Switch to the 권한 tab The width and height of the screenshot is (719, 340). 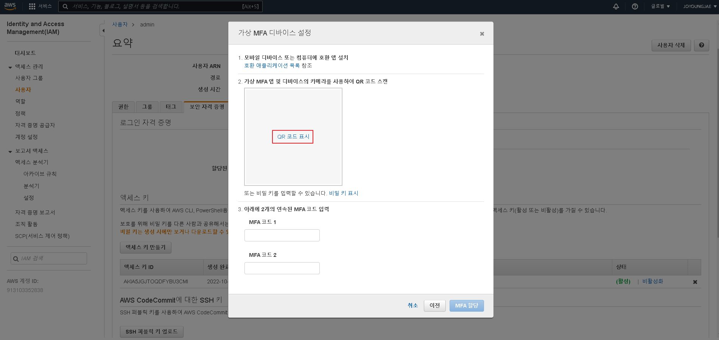(123, 107)
